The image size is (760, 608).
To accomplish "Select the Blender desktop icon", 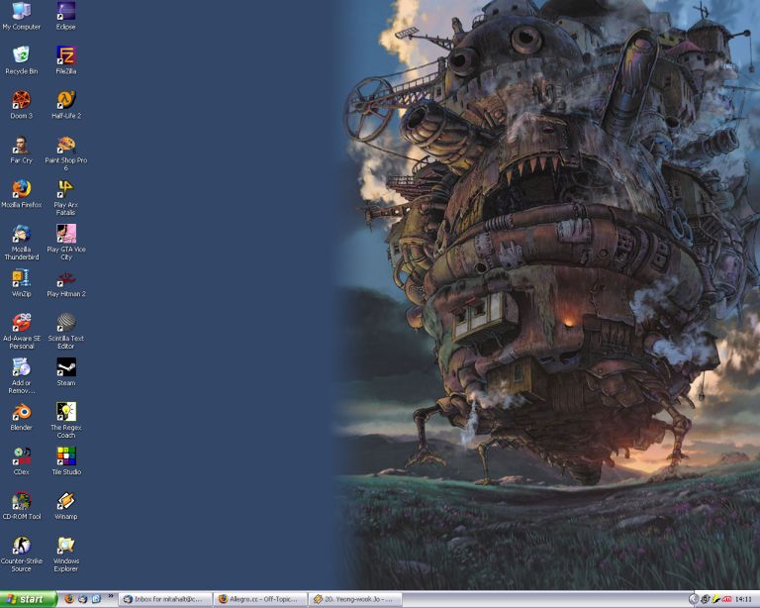I will tap(21, 412).
